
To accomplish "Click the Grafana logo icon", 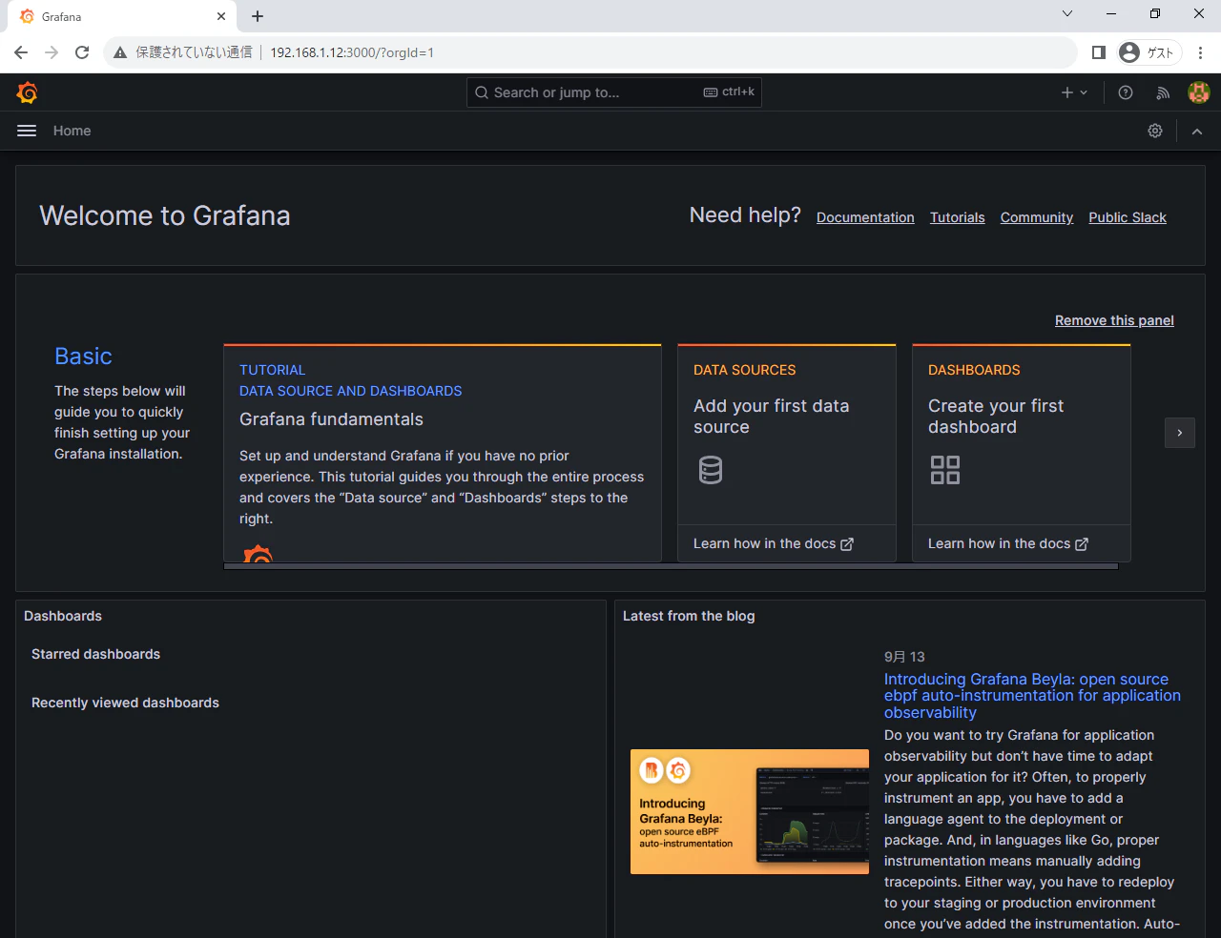I will (27, 92).
